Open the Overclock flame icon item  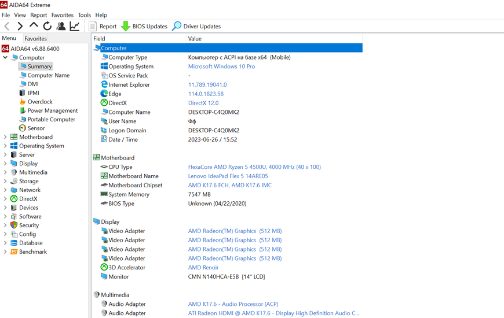[x=23, y=102]
